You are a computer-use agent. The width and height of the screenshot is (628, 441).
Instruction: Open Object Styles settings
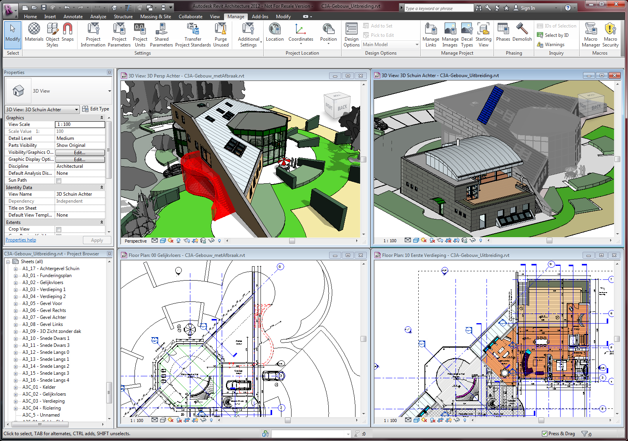coord(52,35)
